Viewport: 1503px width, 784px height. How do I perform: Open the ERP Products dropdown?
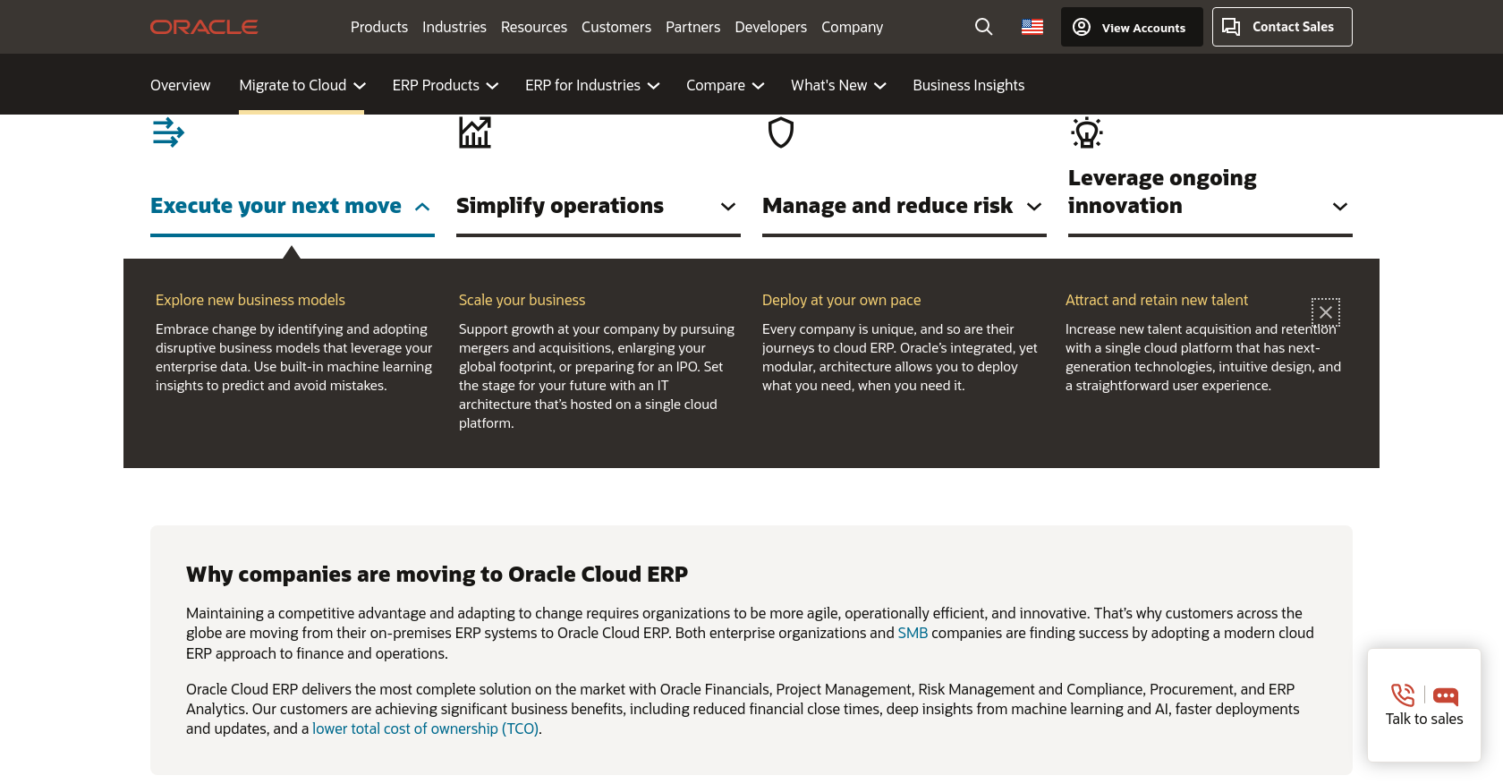[446, 85]
